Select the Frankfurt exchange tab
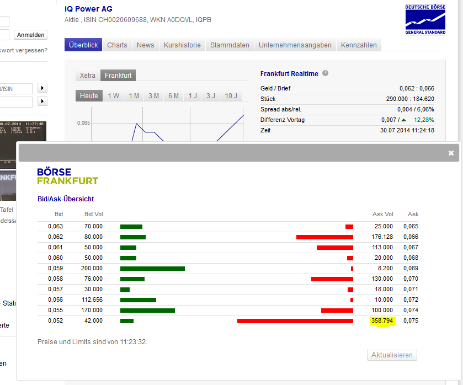This screenshot has width=463, height=385. pos(118,75)
